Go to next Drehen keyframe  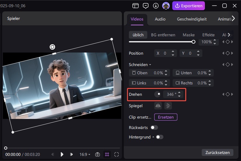tap(232, 94)
